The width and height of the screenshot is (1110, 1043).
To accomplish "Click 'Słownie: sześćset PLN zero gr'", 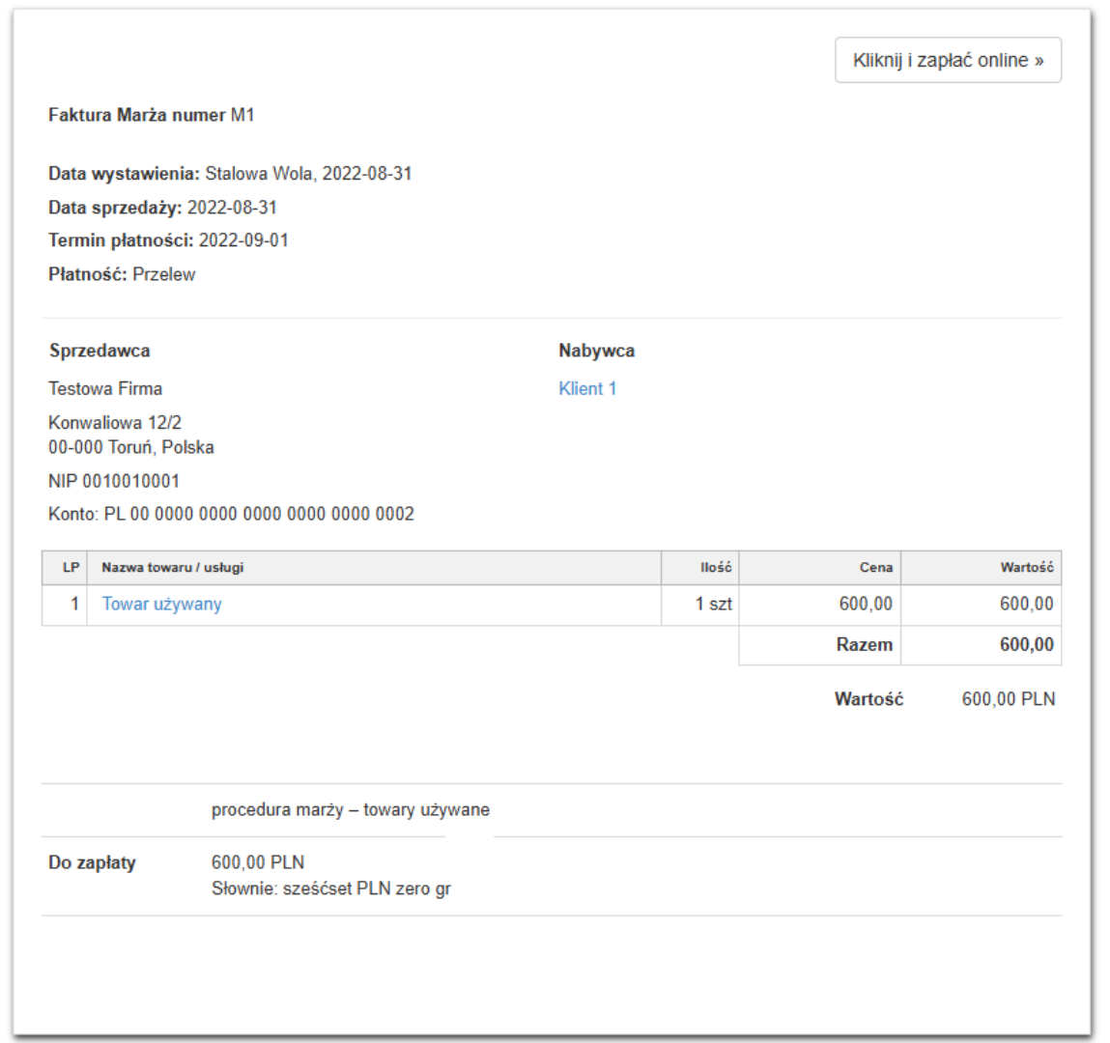I will coord(330,888).
